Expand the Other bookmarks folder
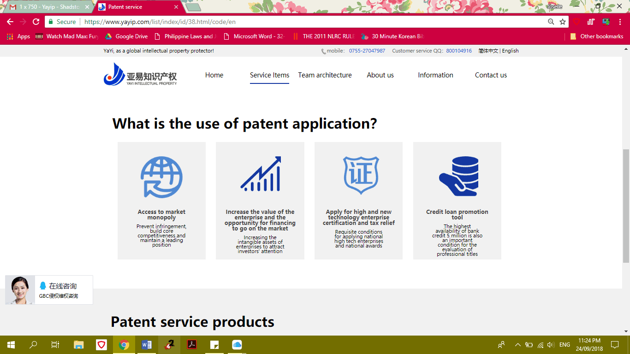The height and width of the screenshot is (354, 630). [597, 36]
